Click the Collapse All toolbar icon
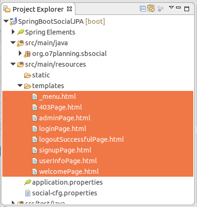This screenshot has height=207, width=197. click(143, 9)
